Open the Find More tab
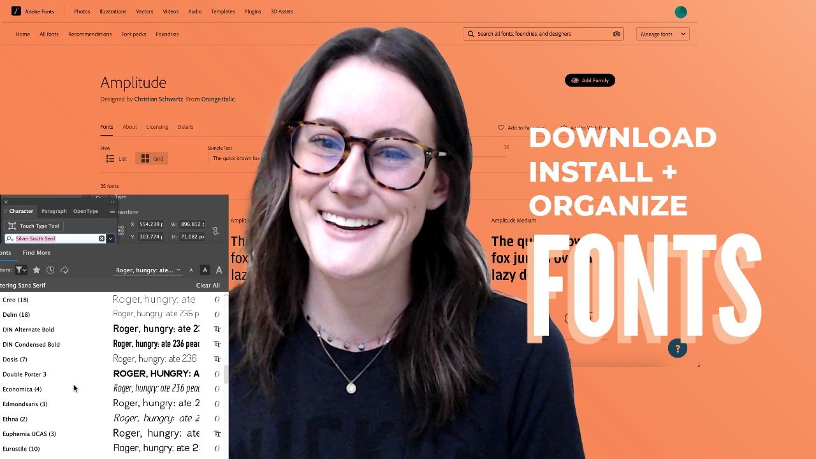Image resolution: width=816 pixels, height=459 pixels. click(x=36, y=253)
